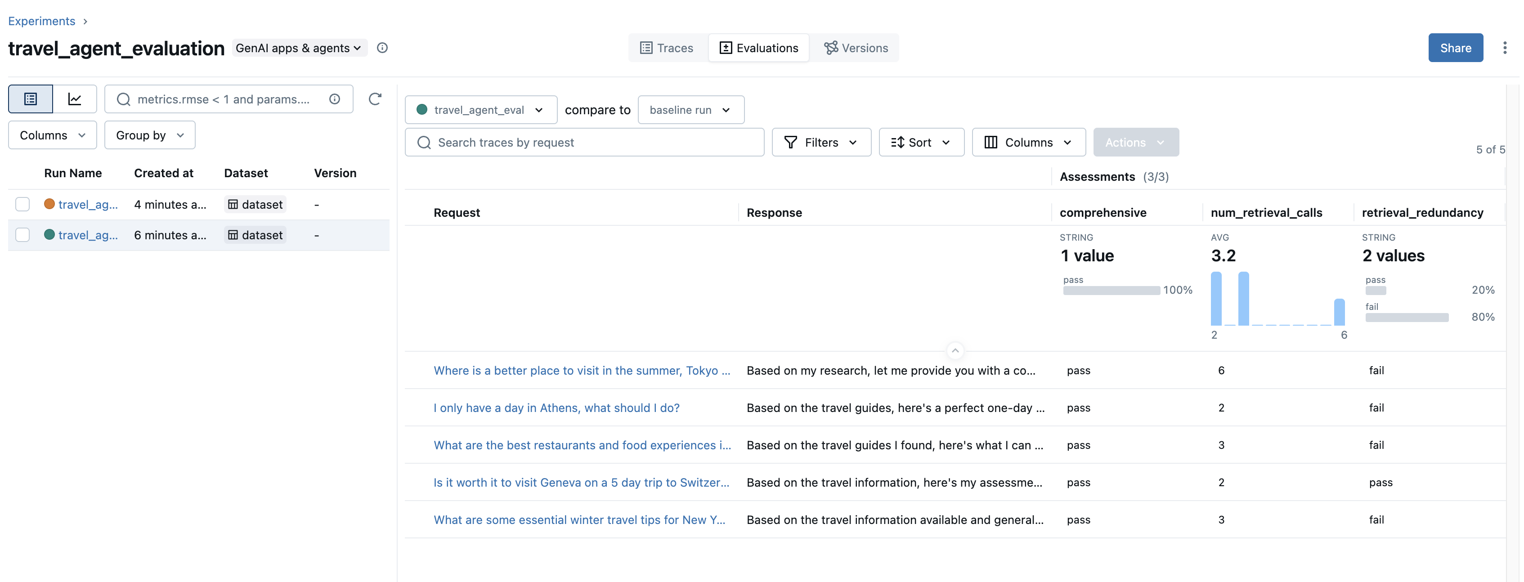Open the three-dot overflow menu top right
The image size is (1524, 582).
tap(1505, 48)
